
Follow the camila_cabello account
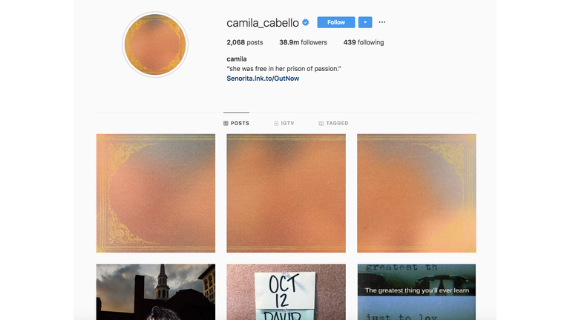[x=336, y=22]
